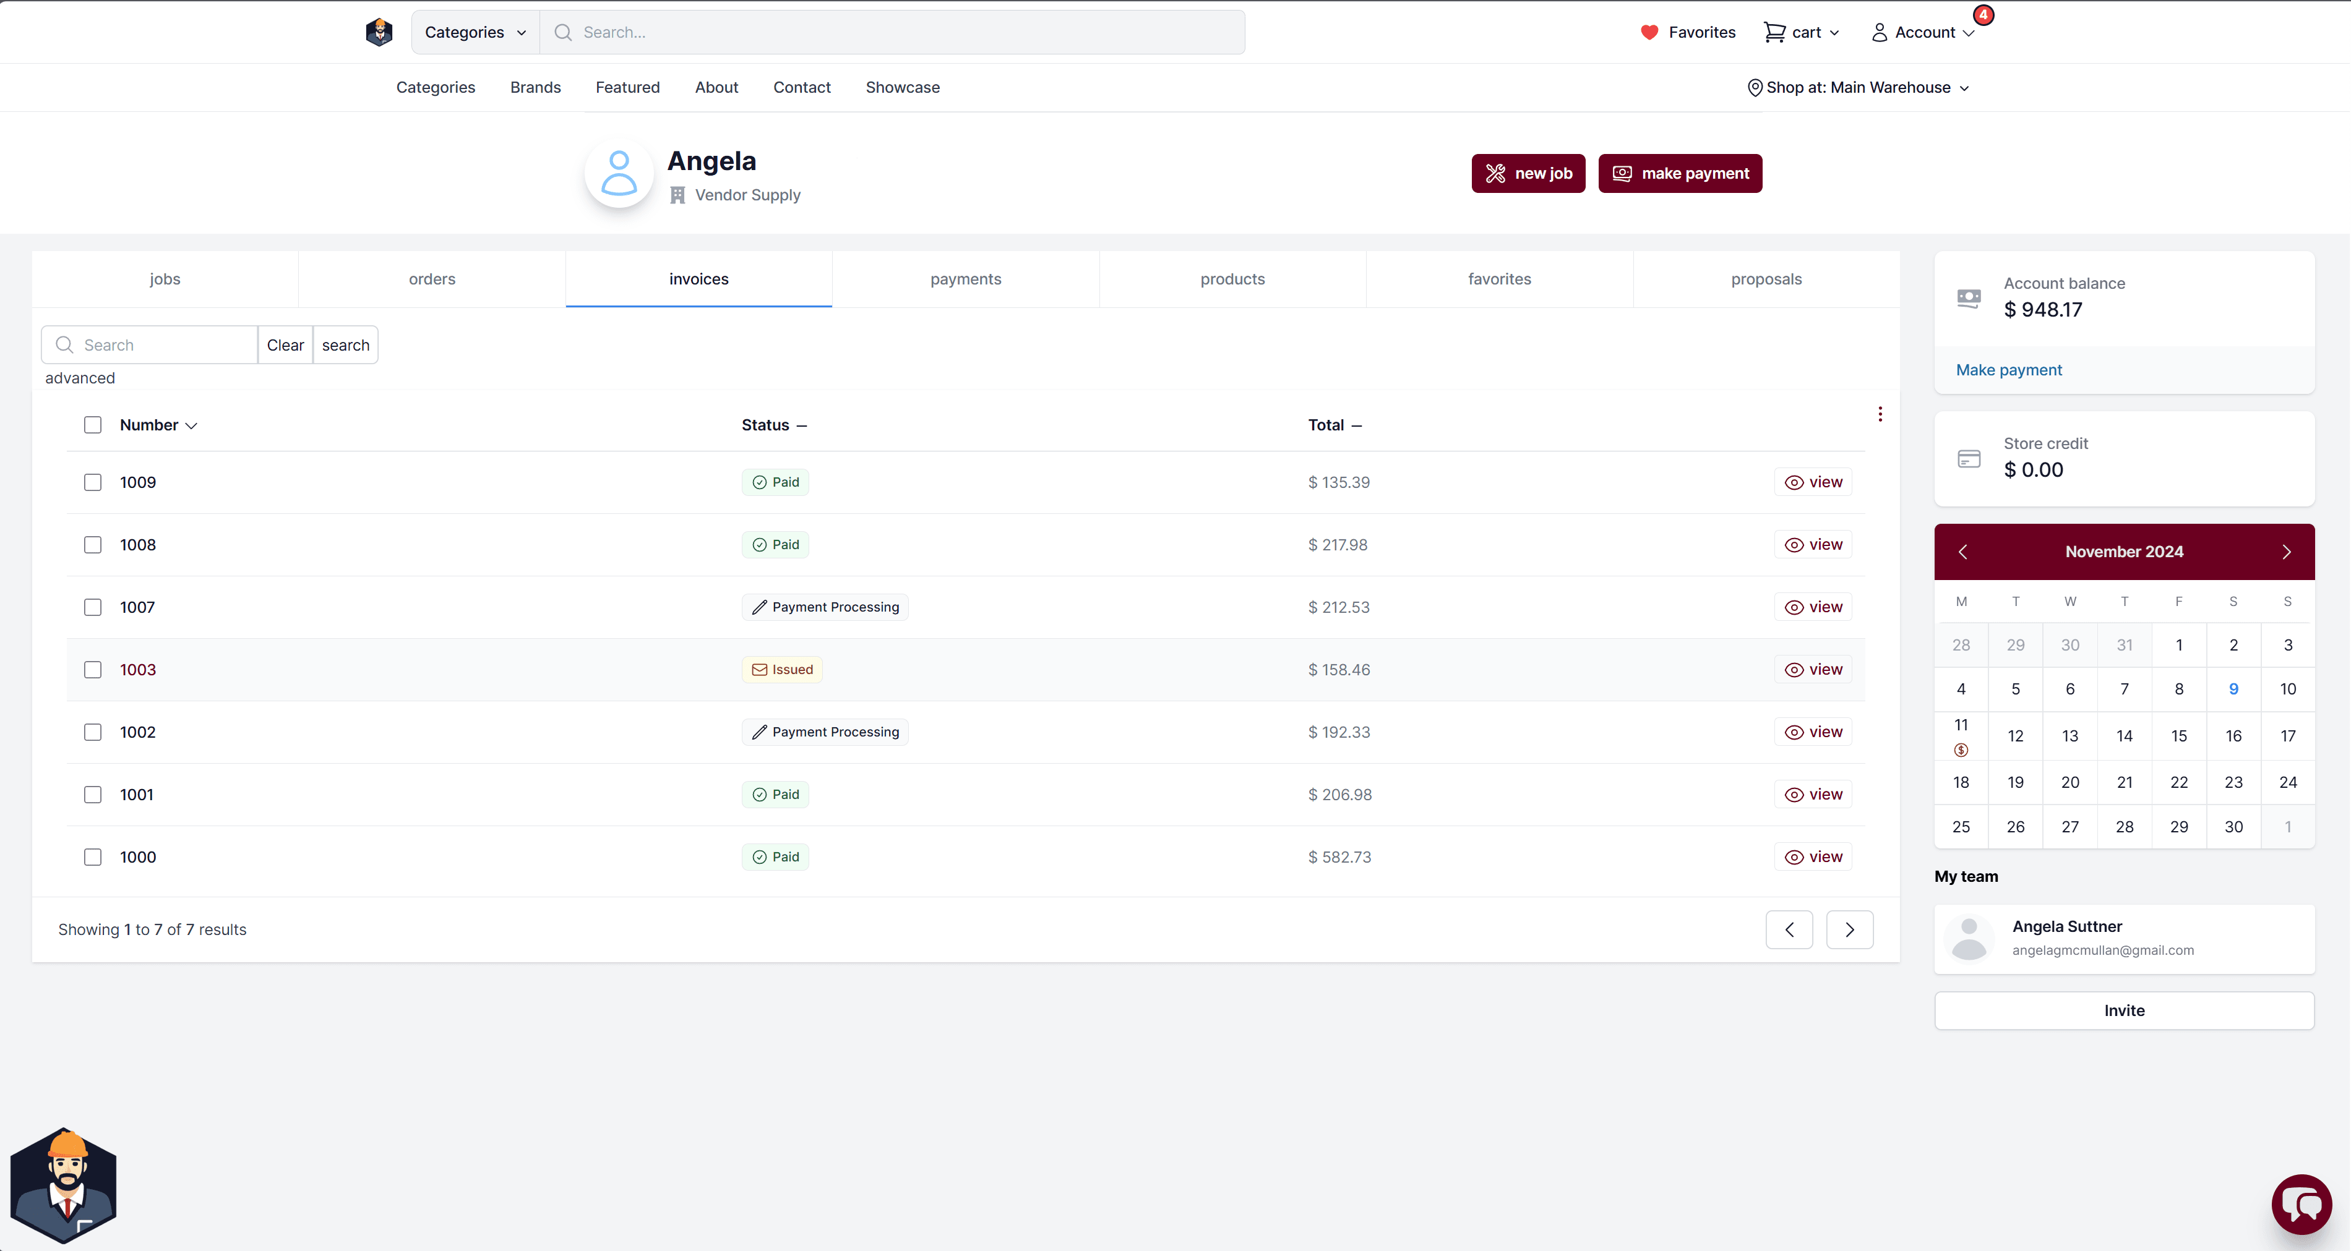Focus the top store search field
This screenshot has height=1251, width=2351.
point(893,32)
